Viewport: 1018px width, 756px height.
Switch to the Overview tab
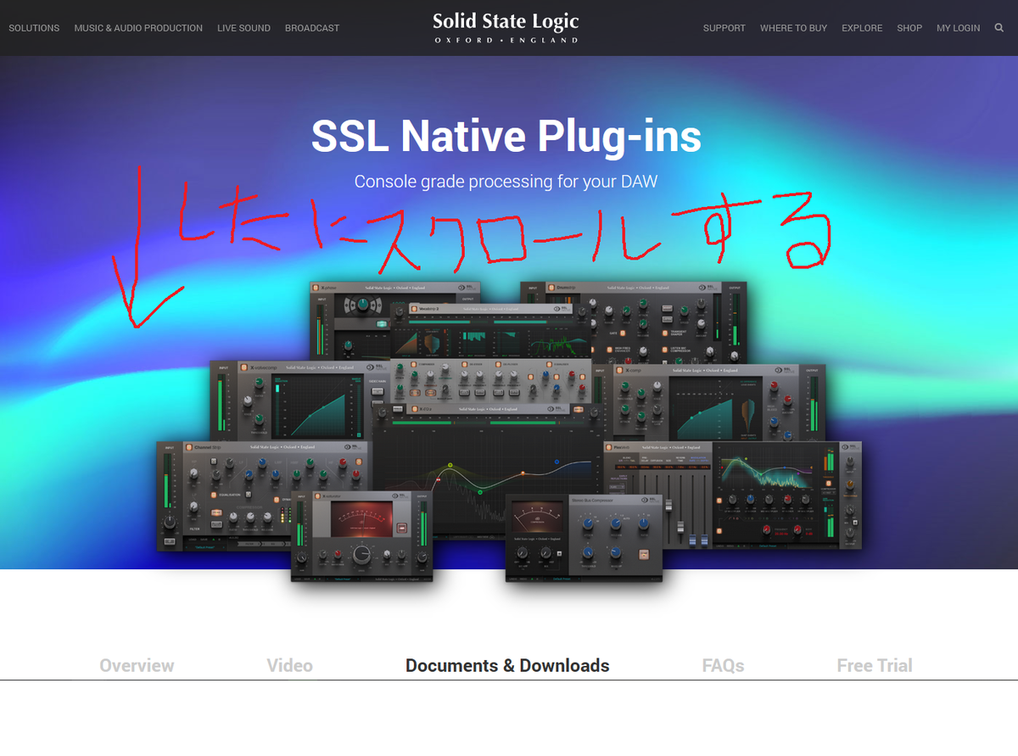(x=137, y=665)
